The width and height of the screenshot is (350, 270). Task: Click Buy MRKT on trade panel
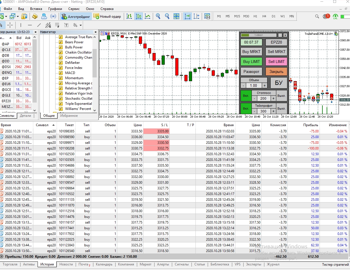coord(252,52)
